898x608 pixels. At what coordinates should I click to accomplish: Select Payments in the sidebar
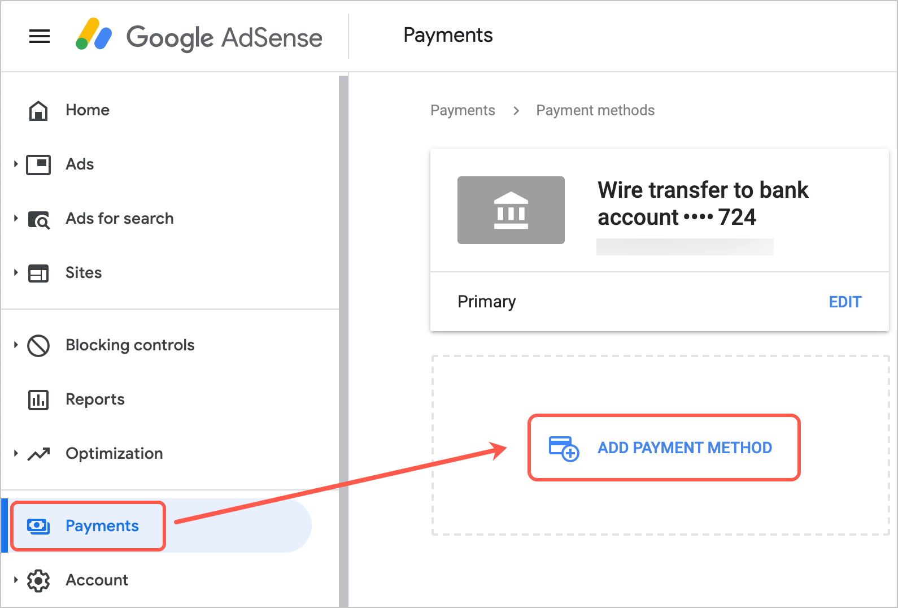click(x=102, y=526)
